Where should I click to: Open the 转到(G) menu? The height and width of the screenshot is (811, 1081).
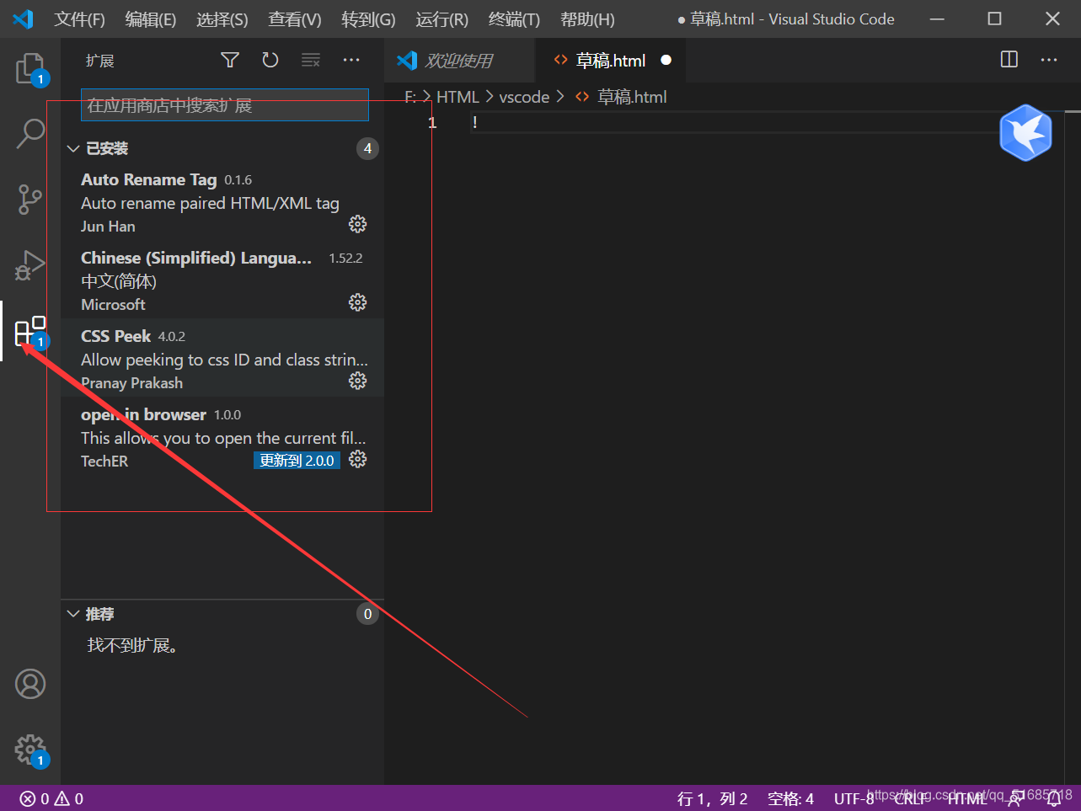368,19
